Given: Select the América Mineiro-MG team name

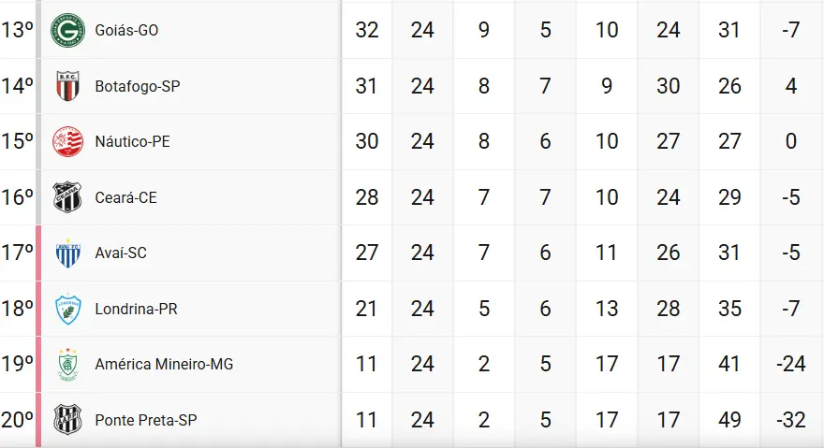Looking at the screenshot, I should point(164,365).
